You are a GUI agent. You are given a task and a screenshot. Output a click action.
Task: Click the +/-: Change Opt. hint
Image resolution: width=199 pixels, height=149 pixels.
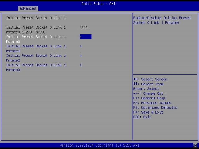pos(149,93)
